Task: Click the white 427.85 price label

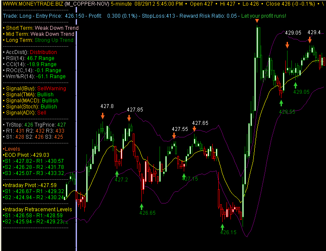Action: pos(135,109)
